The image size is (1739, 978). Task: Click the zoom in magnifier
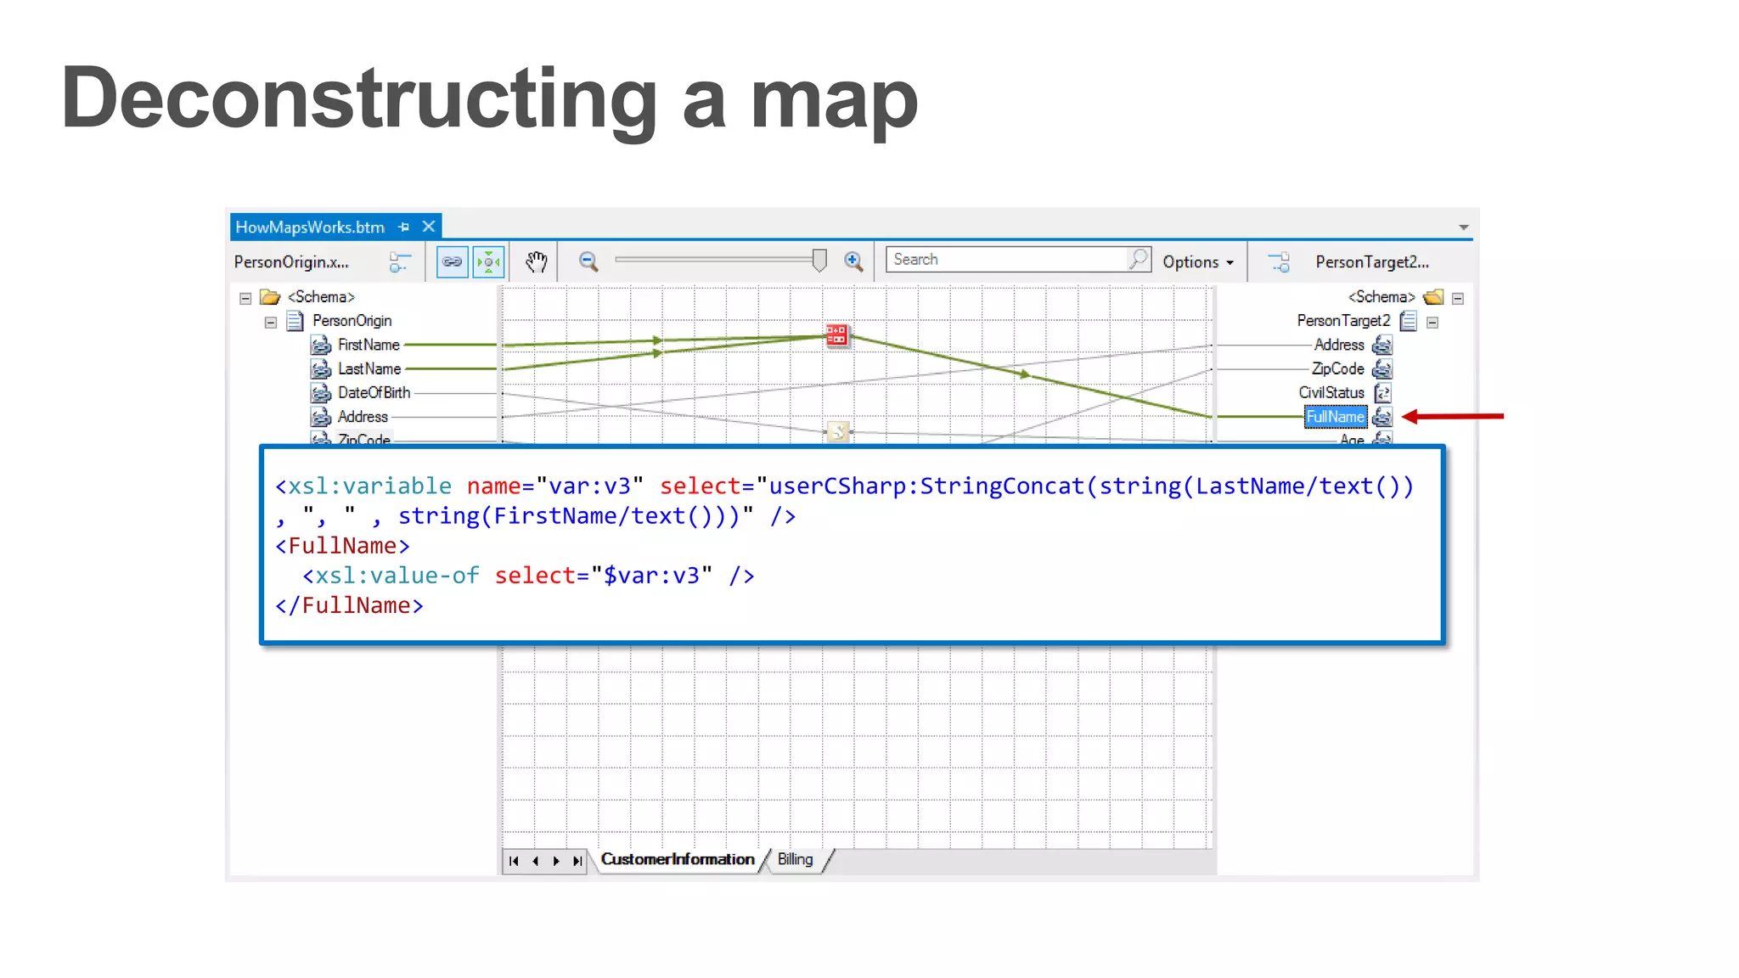click(x=853, y=261)
